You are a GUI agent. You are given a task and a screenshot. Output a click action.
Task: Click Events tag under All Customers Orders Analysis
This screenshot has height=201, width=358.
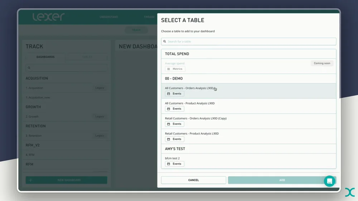(x=174, y=94)
